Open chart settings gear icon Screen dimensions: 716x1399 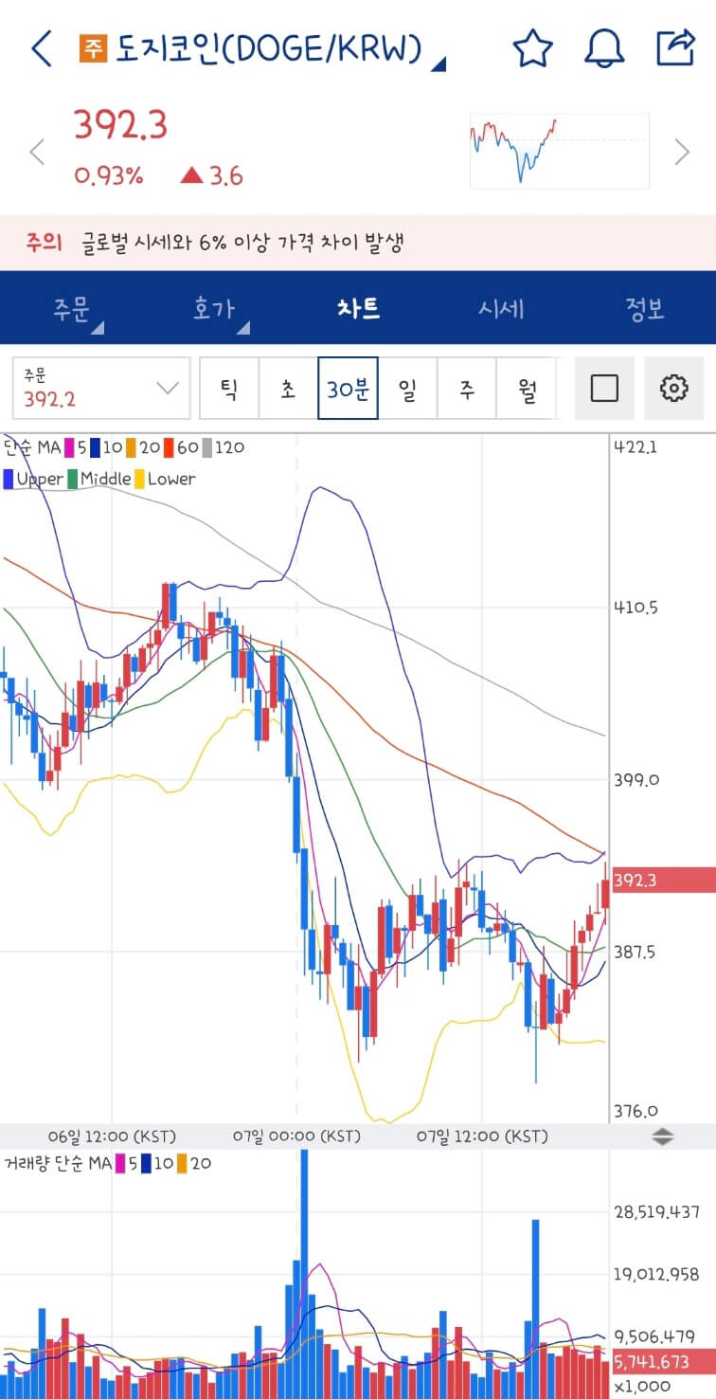point(673,388)
